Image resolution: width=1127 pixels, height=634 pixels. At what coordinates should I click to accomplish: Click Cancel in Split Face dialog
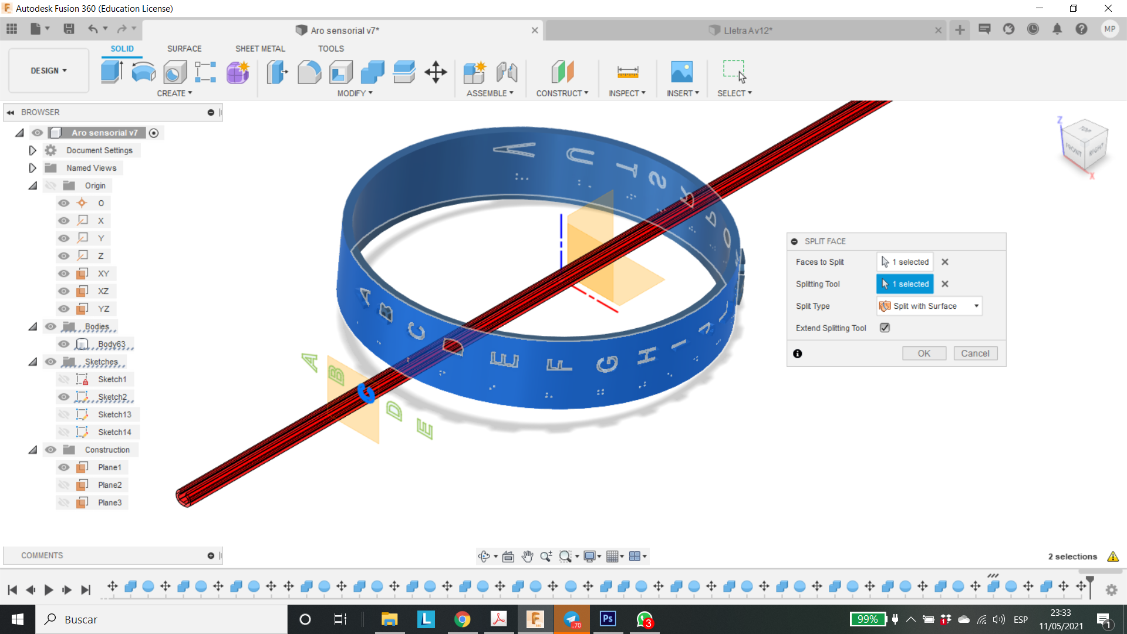975,353
